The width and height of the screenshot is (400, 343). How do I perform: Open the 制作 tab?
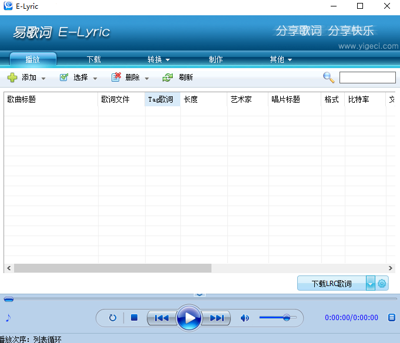click(216, 59)
